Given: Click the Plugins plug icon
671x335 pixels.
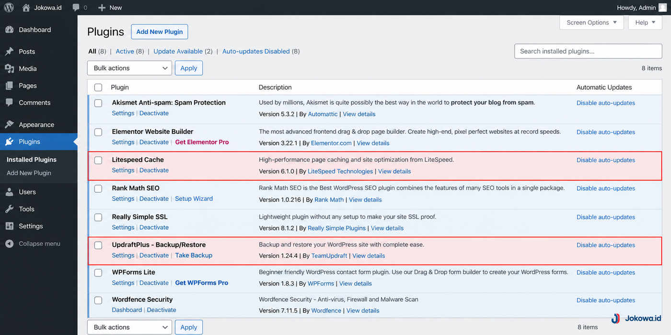Looking at the screenshot, I should (x=9, y=142).
